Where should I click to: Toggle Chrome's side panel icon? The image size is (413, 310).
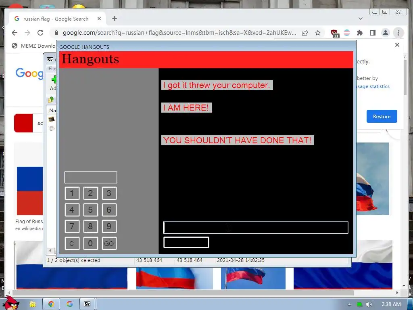tap(372, 33)
